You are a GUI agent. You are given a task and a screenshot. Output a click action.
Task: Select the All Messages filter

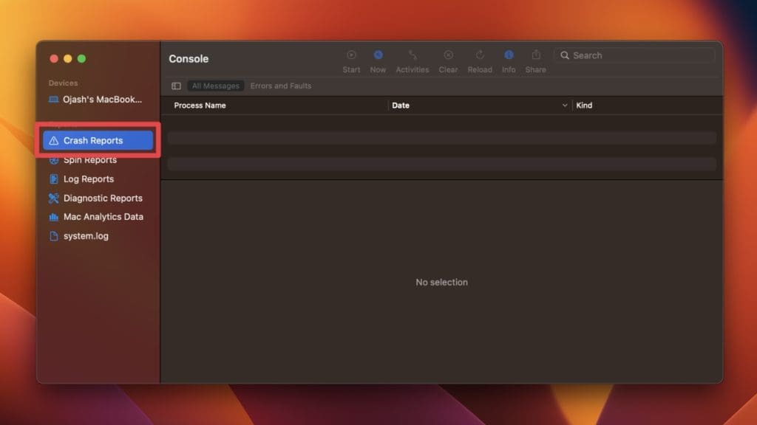[x=216, y=86]
